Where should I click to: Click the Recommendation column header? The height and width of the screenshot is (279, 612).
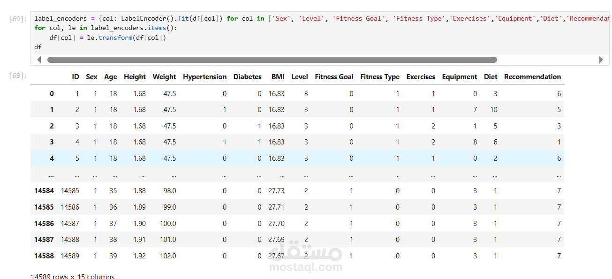coord(532,77)
